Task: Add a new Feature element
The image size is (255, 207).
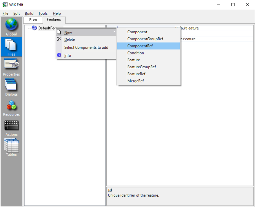Action: tap(148, 60)
